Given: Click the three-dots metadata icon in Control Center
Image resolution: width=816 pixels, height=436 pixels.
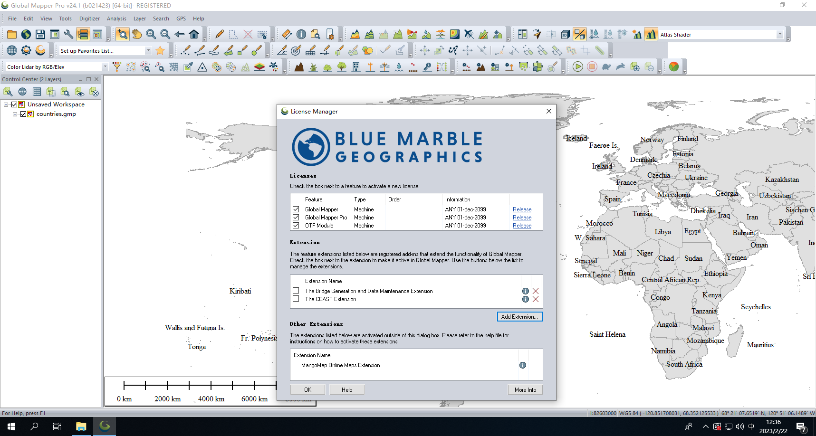Looking at the screenshot, I should pos(22,92).
